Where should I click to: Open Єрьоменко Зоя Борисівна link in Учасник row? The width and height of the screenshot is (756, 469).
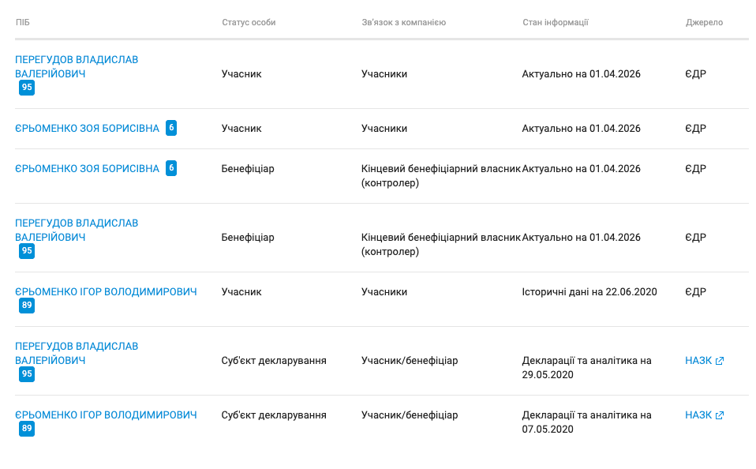[x=87, y=129]
